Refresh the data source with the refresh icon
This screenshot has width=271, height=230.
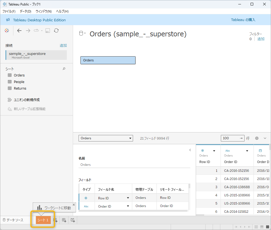click(56, 31)
